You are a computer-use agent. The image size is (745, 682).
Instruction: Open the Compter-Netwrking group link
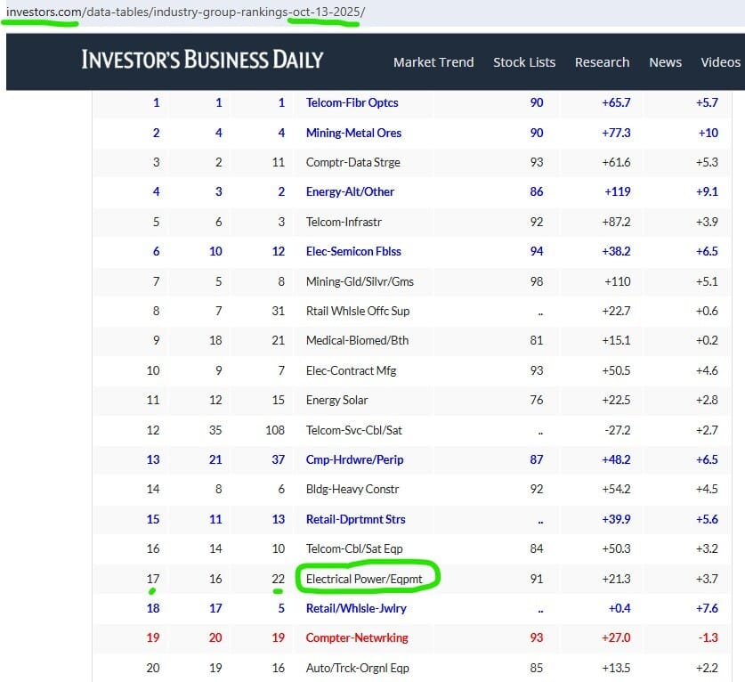point(357,637)
